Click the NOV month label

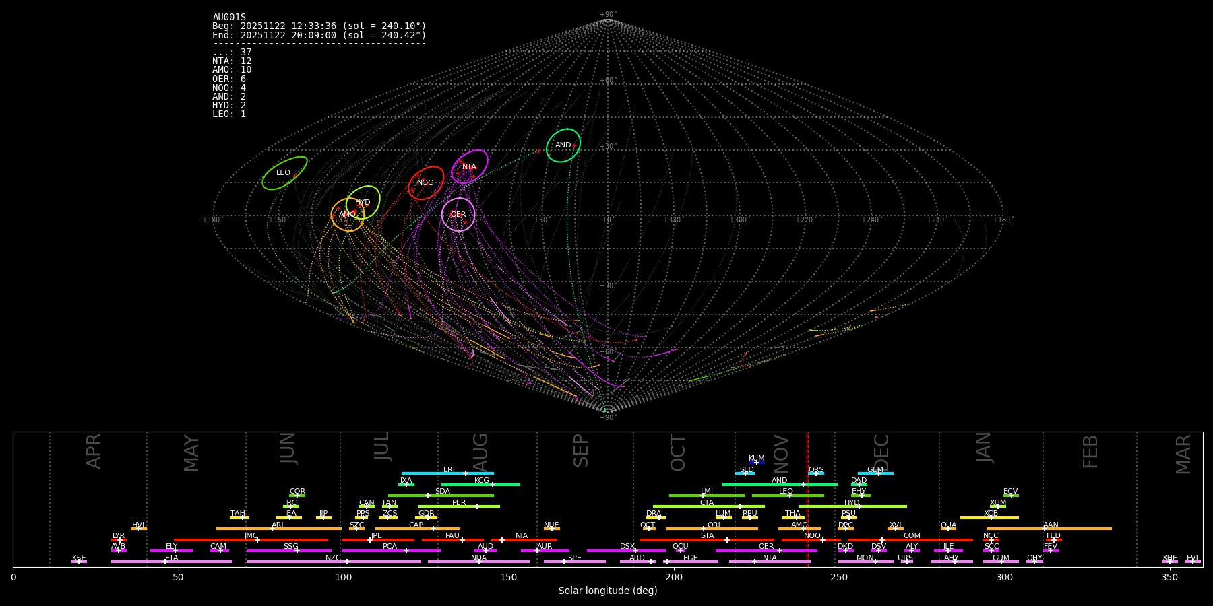pos(781,454)
